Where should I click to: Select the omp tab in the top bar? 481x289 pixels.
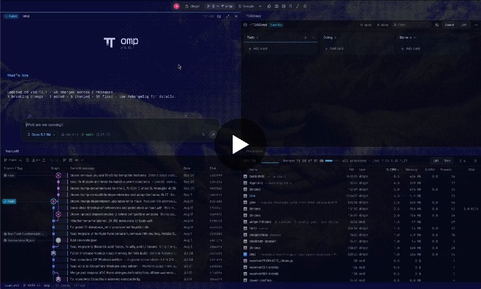point(220,6)
